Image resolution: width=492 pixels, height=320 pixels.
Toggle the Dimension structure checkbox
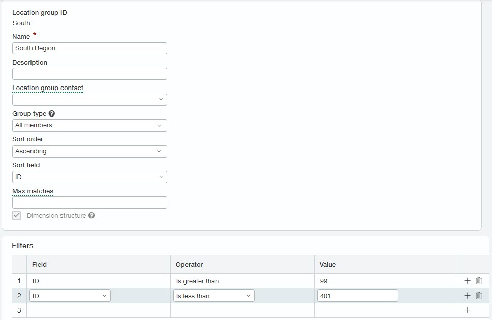(16, 215)
